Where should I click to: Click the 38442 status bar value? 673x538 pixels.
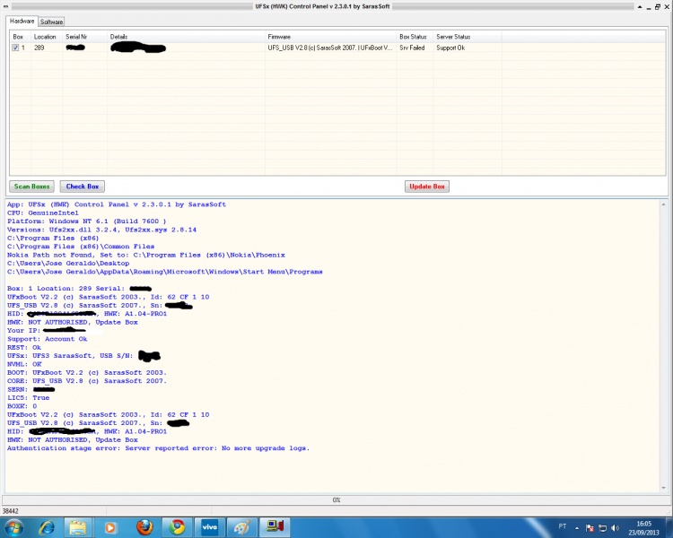[x=10, y=511]
